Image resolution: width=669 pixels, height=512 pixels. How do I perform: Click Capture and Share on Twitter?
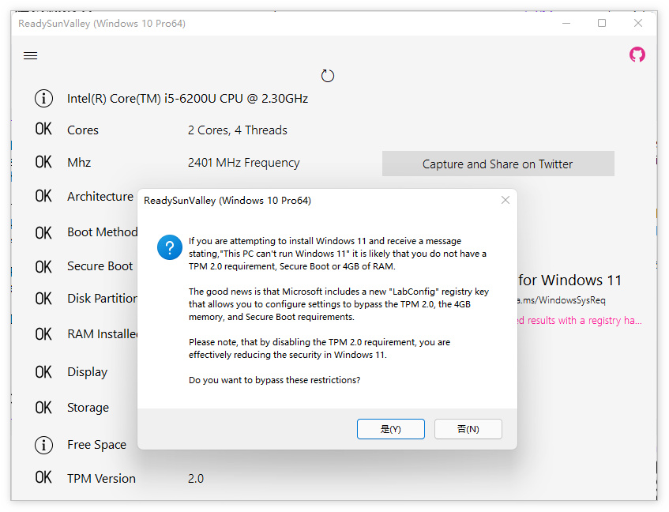click(498, 164)
